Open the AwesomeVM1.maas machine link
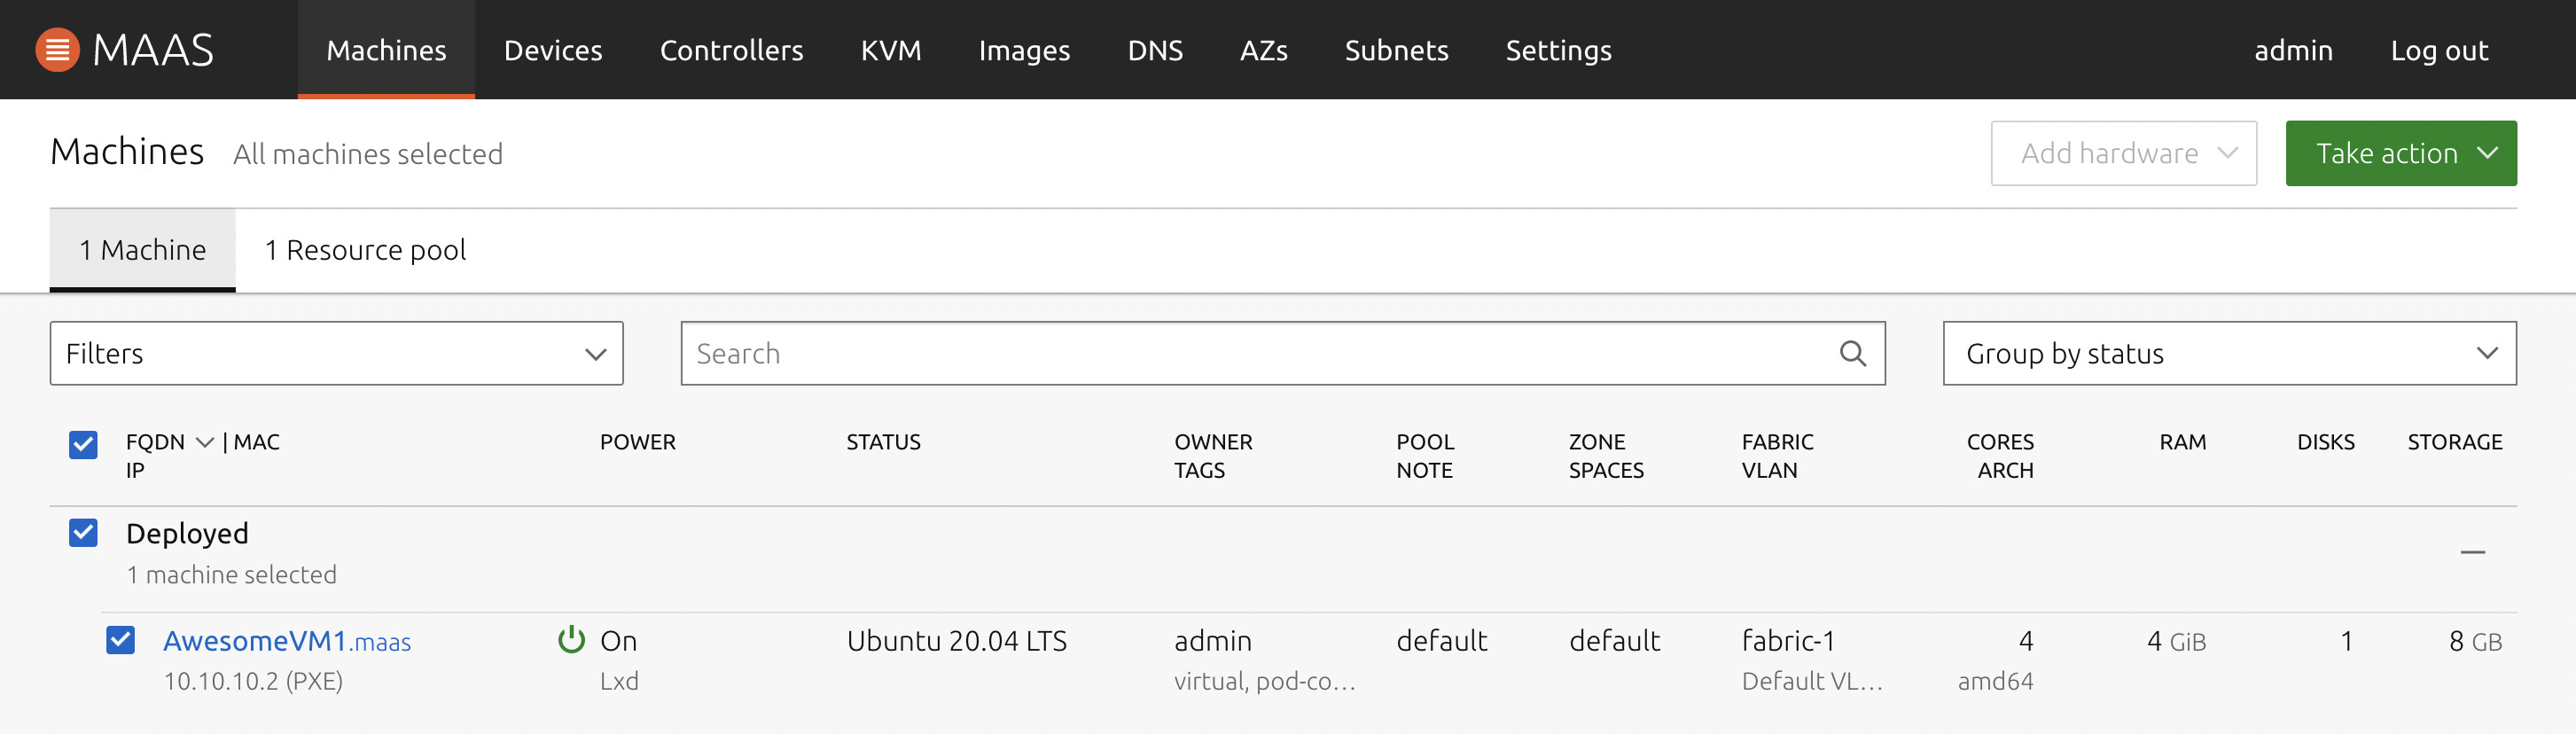2576x734 pixels. pyautogui.click(x=286, y=641)
